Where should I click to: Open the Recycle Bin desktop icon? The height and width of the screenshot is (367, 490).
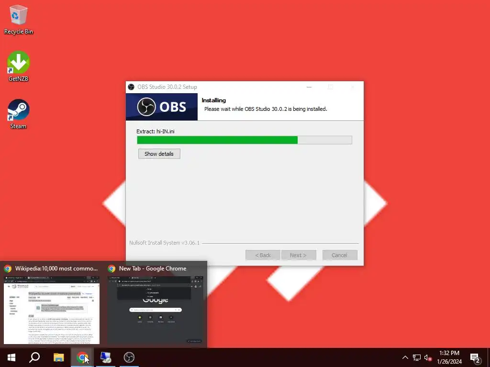point(19,19)
